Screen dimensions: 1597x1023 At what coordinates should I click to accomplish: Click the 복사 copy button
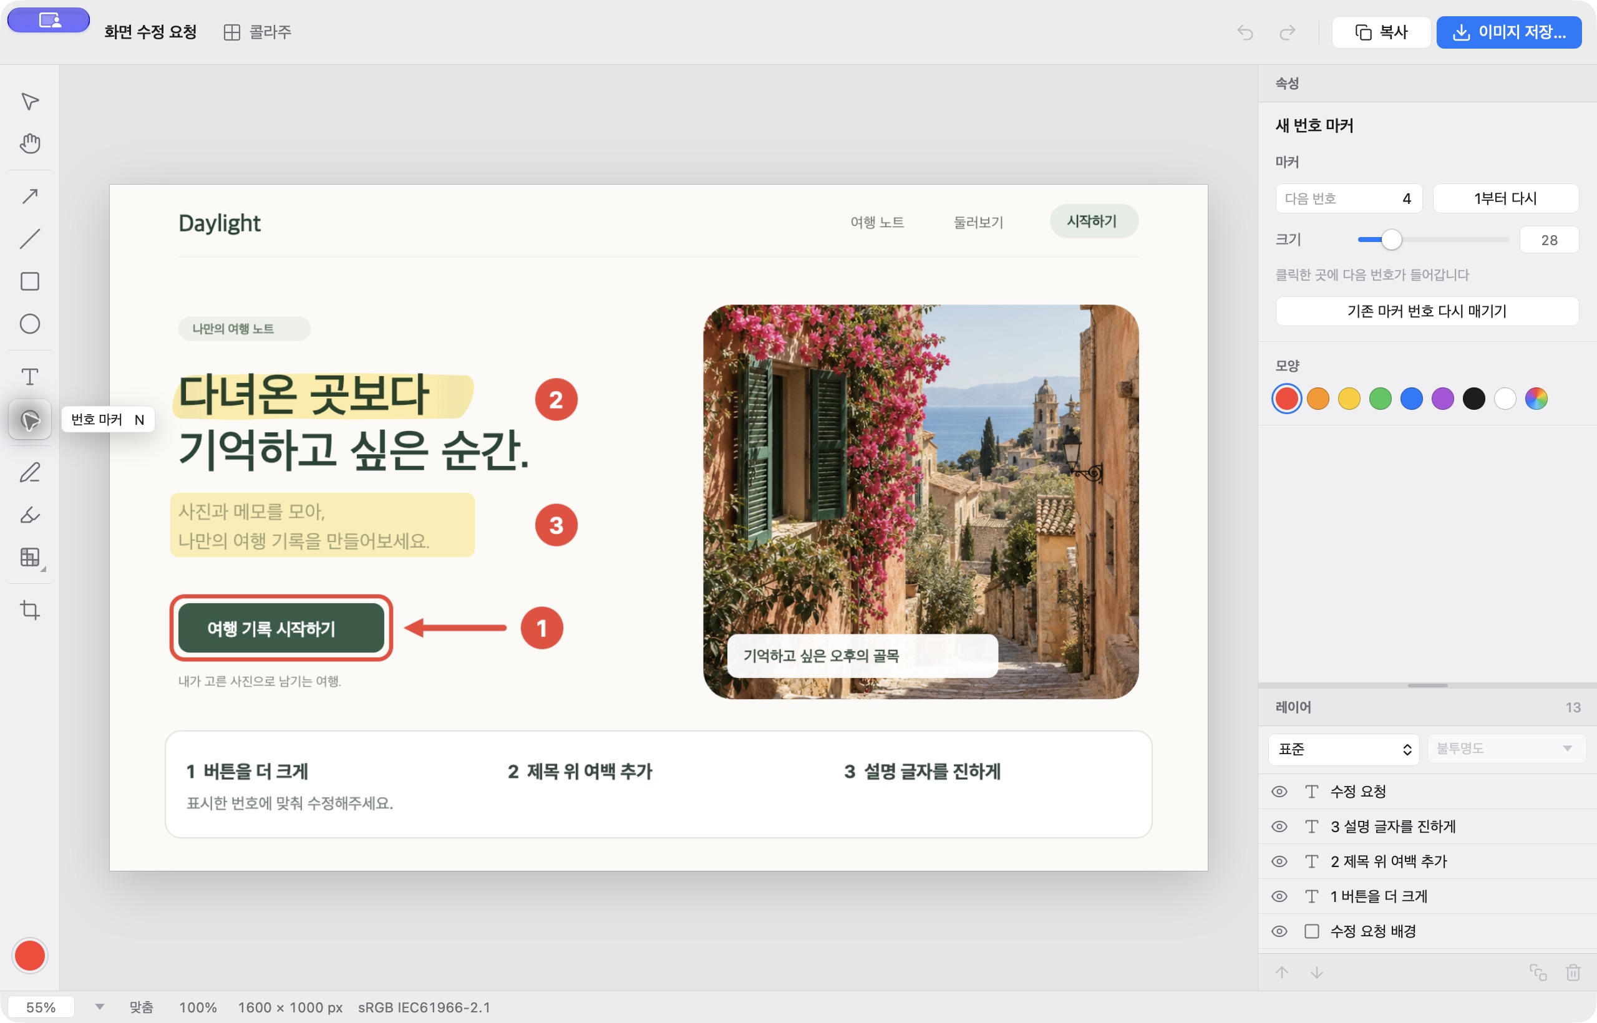pyautogui.click(x=1381, y=32)
